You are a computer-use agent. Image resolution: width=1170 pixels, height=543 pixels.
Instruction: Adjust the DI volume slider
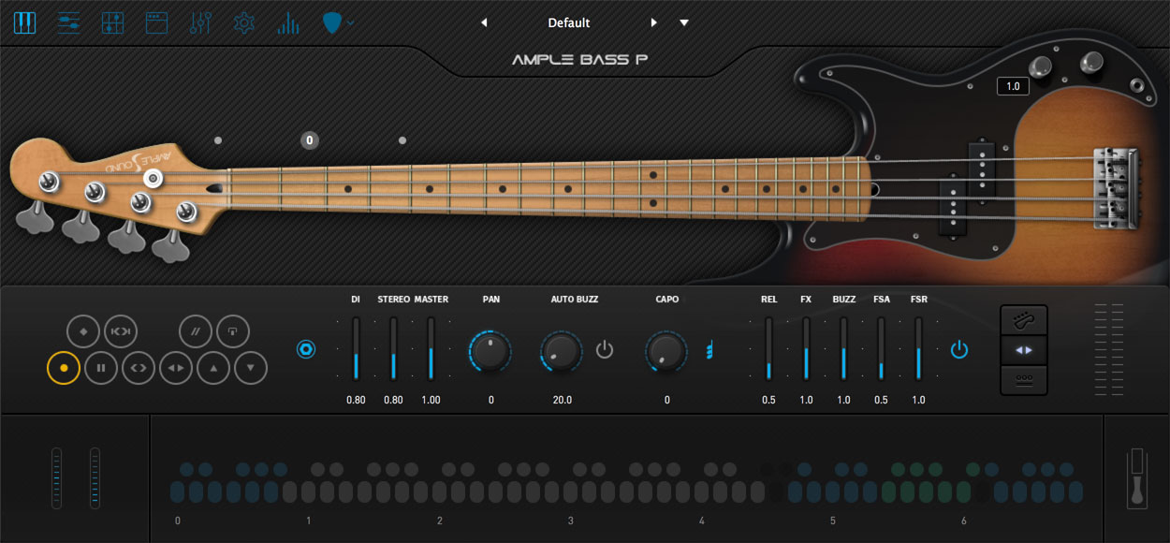click(x=356, y=348)
